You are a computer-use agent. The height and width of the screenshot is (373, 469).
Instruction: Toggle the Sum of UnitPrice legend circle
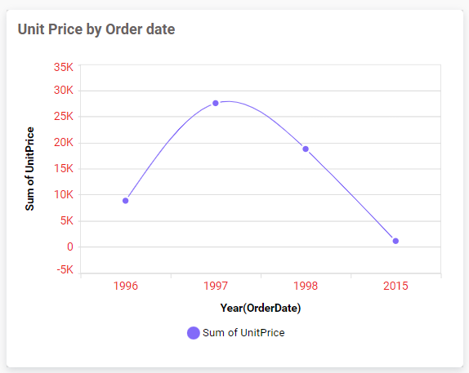click(193, 333)
